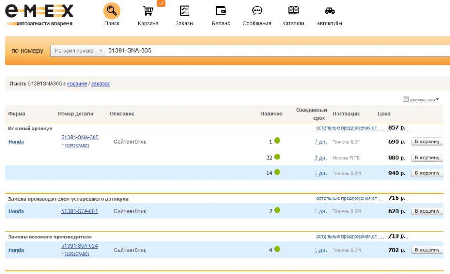This screenshot has width=450, height=274.
Task: Expand other offers from 857 р.
Action: (x=346, y=128)
